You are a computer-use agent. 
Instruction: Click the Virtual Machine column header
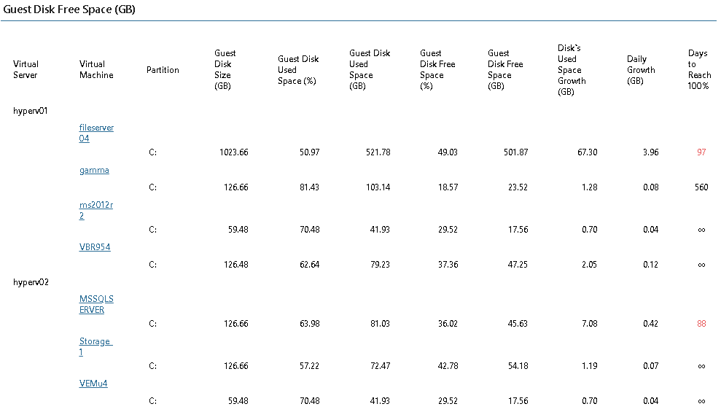(96, 69)
